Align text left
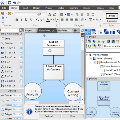This screenshot has width=120, height=120. (62, 20)
